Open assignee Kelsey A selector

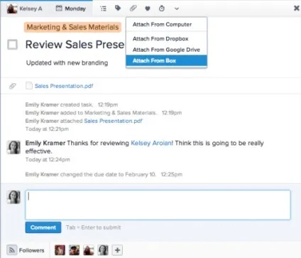coord(25,9)
